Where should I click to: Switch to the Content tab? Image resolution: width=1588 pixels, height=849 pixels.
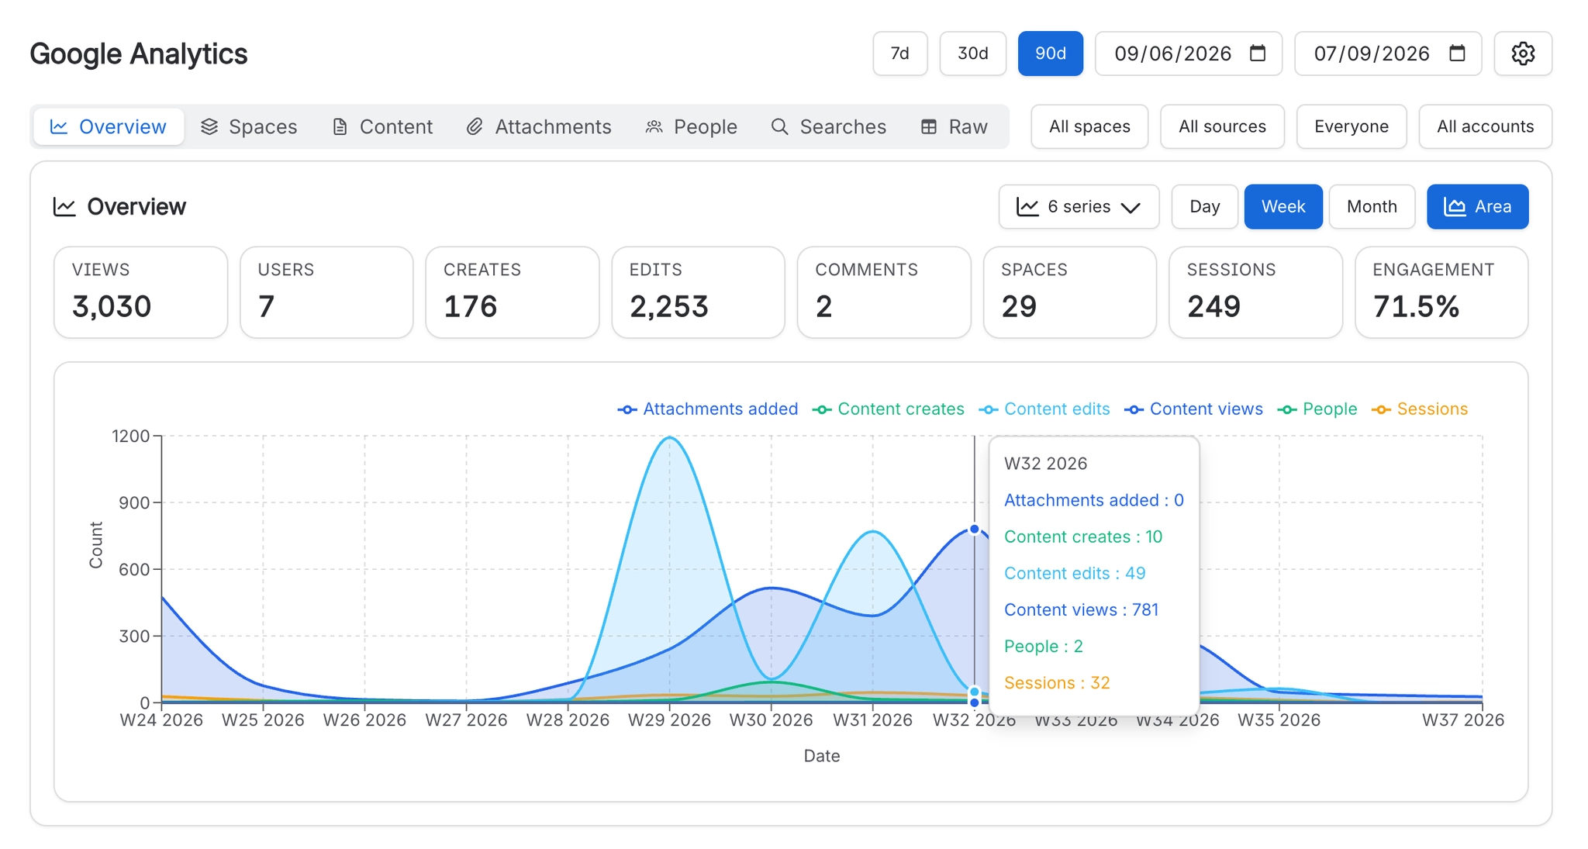click(382, 126)
